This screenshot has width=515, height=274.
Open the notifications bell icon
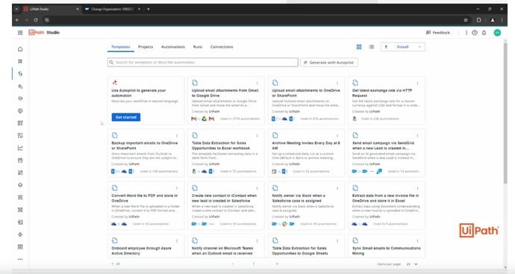[484, 33]
